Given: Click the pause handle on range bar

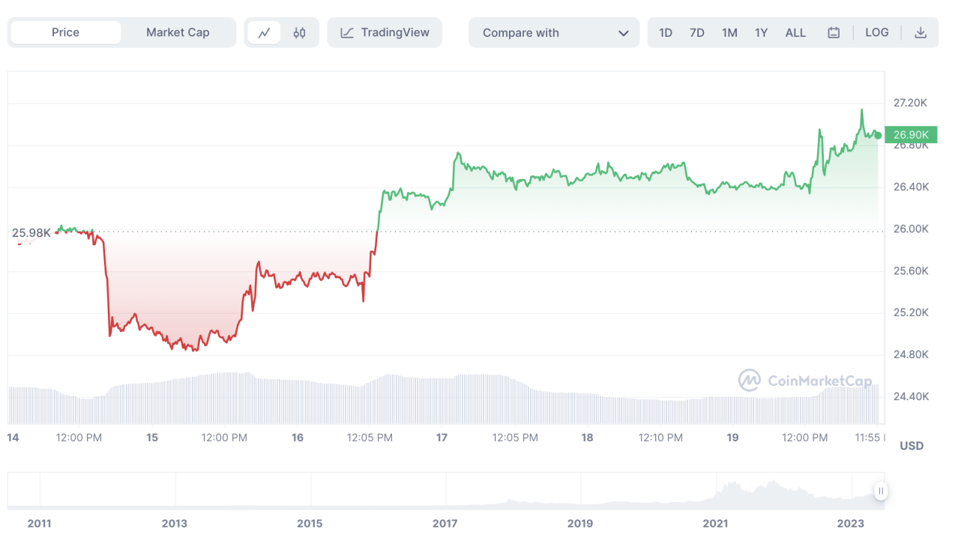Looking at the screenshot, I should pyautogui.click(x=881, y=492).
